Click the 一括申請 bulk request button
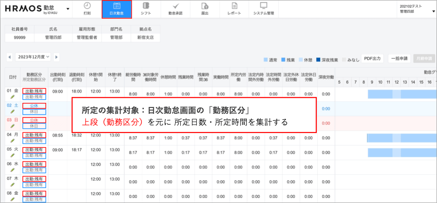This screenshot has width=437, height=203. [399, 58]
